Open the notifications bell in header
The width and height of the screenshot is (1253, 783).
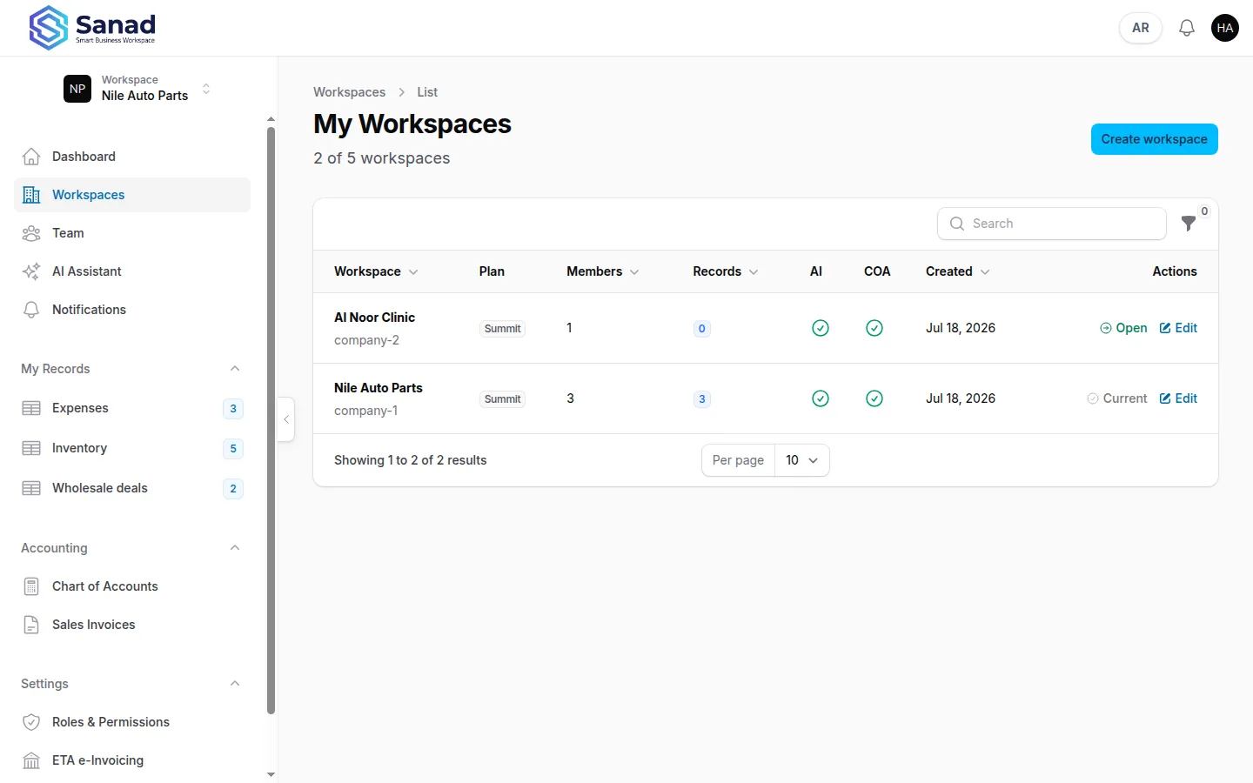[x=1187, y=28]
